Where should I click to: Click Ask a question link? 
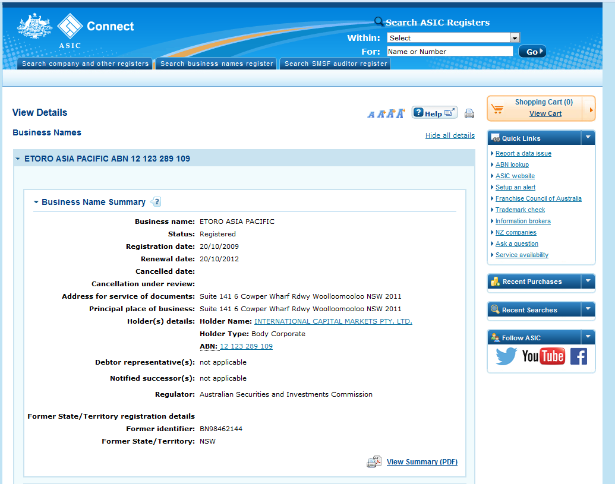(516, 243)
